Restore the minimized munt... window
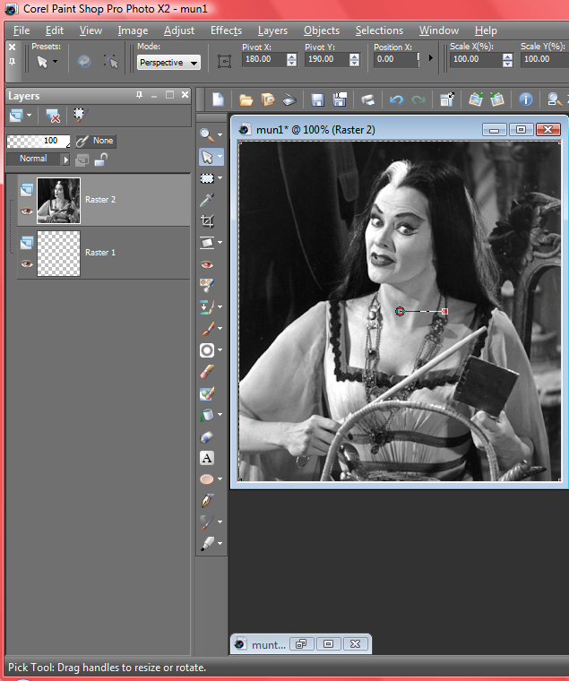 (x=301, y=644)
